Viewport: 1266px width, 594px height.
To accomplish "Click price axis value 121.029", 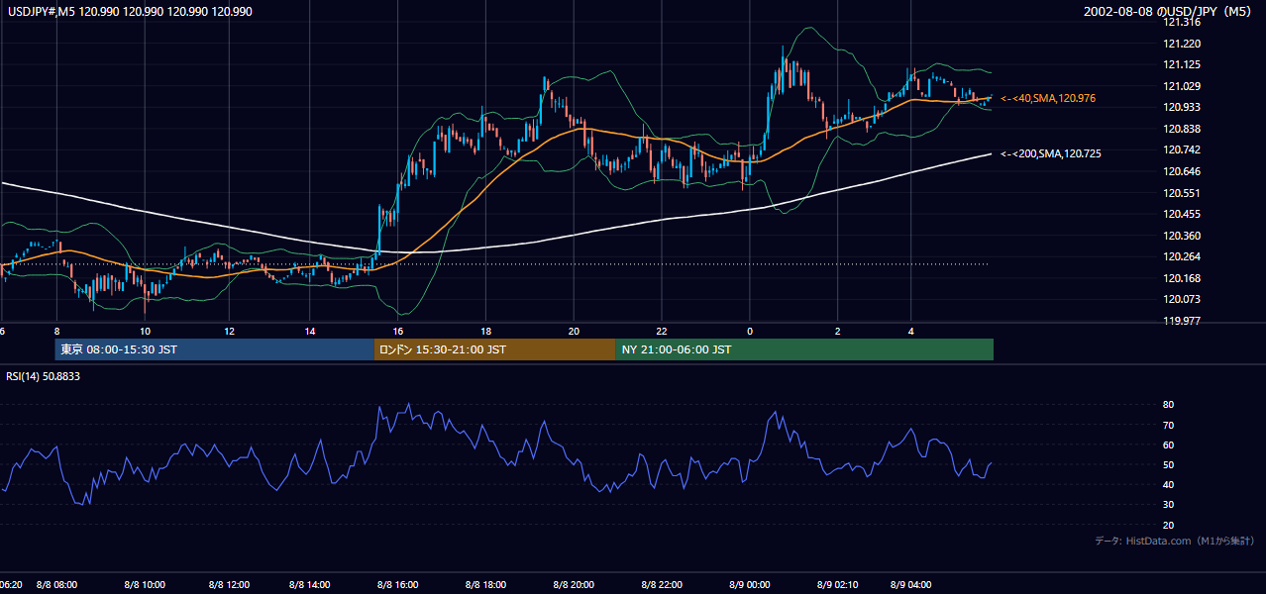I will [x=1182, y=86].
